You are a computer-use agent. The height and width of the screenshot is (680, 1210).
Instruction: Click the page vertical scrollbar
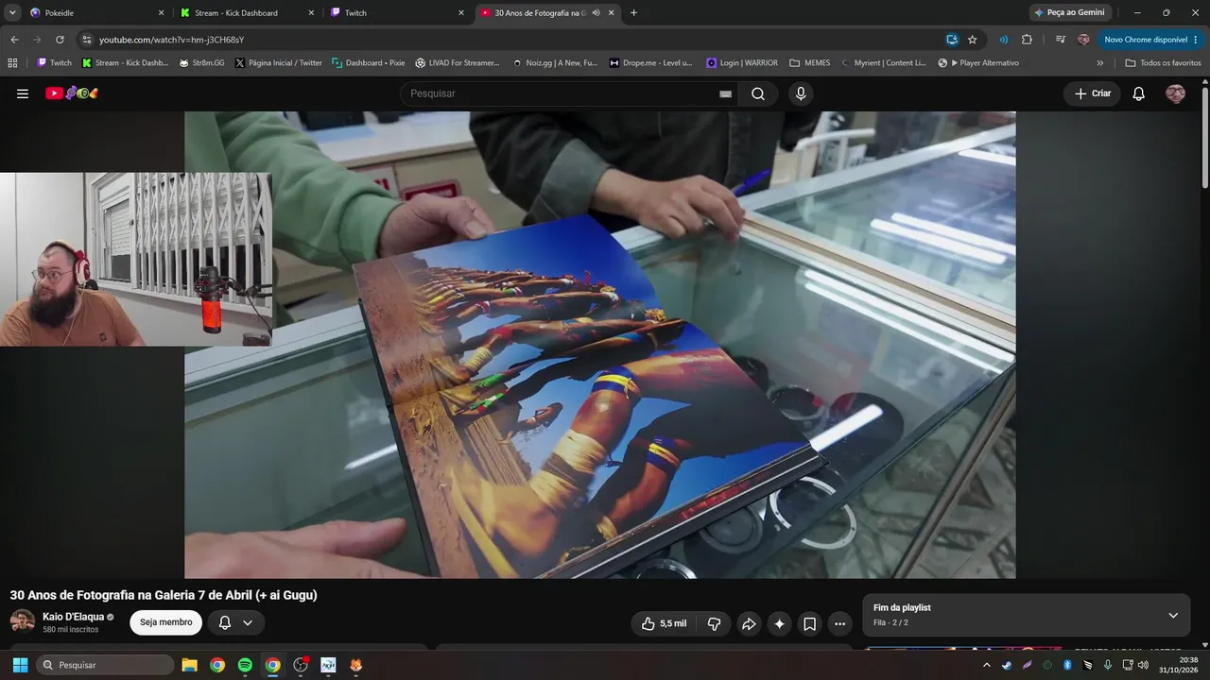[x=1204, y=137]
